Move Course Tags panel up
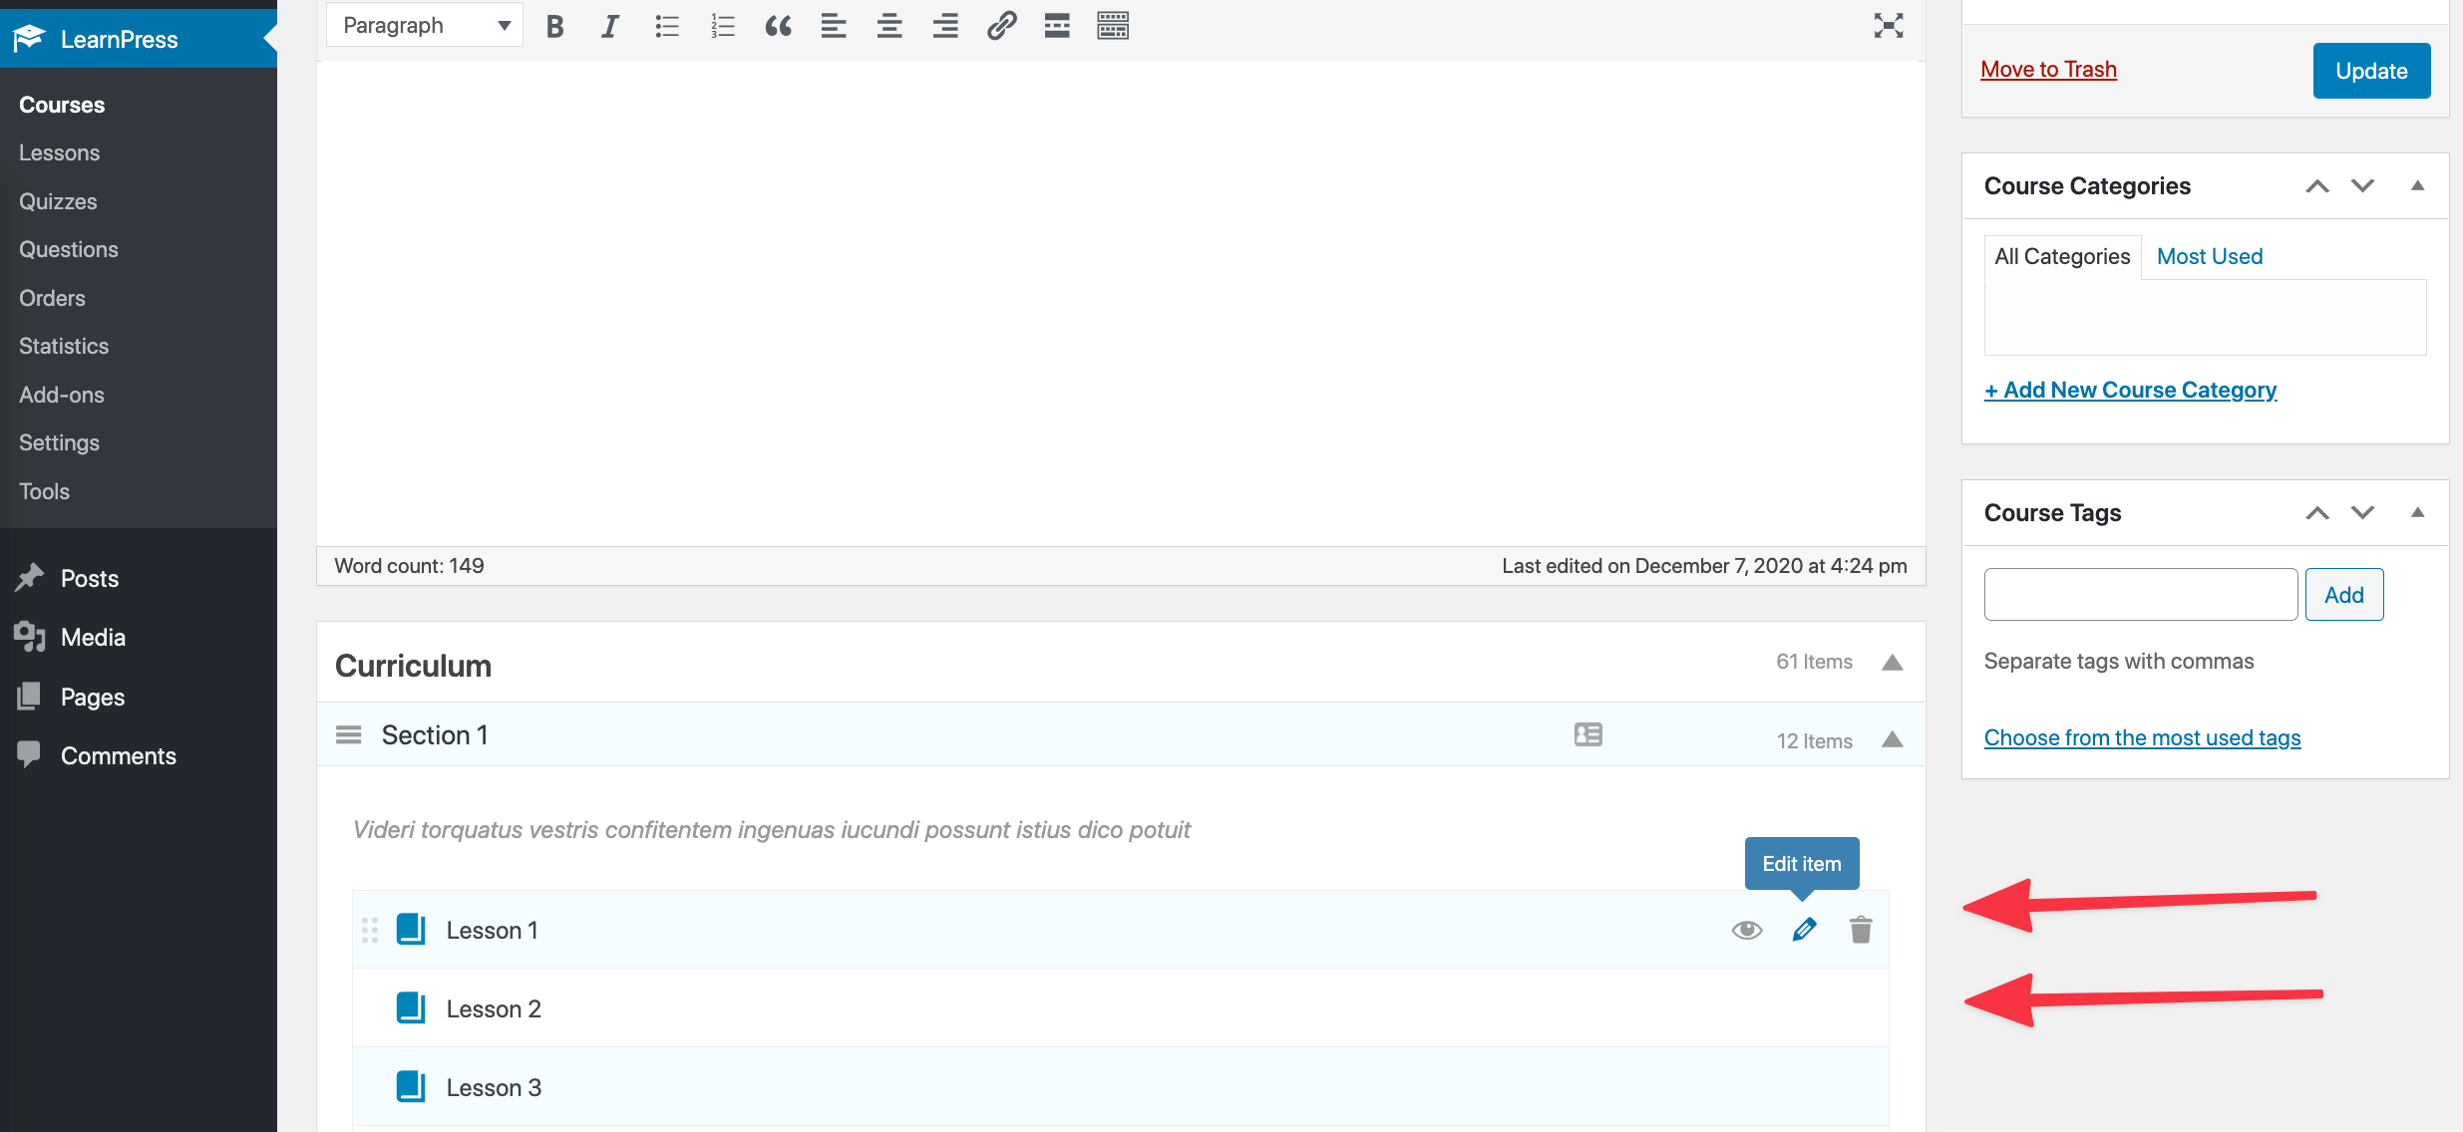 point(2317,513)
